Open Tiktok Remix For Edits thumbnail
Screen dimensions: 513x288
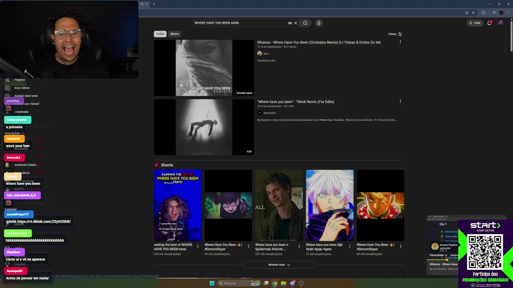tap(204, 127)
